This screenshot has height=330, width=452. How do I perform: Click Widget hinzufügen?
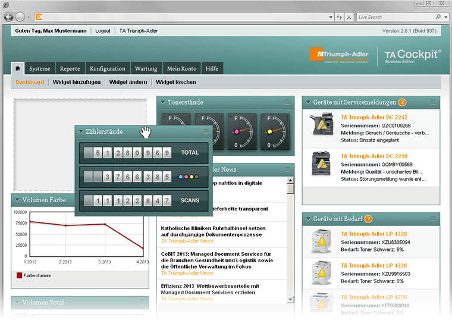tap(77, 82)
